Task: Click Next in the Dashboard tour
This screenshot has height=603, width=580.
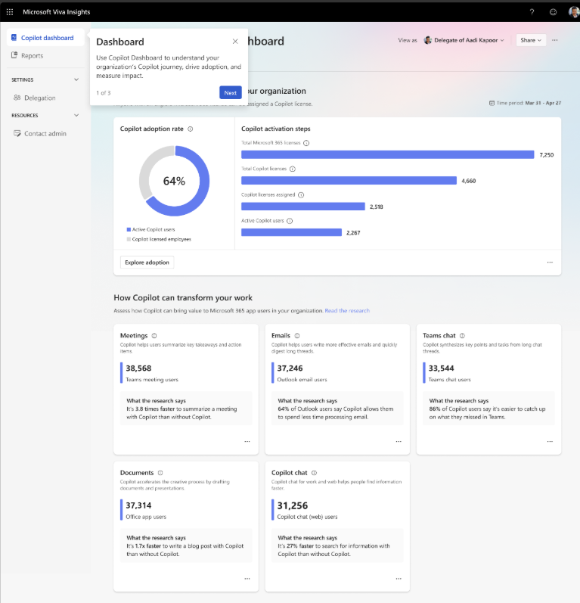Action: [230, 92]
